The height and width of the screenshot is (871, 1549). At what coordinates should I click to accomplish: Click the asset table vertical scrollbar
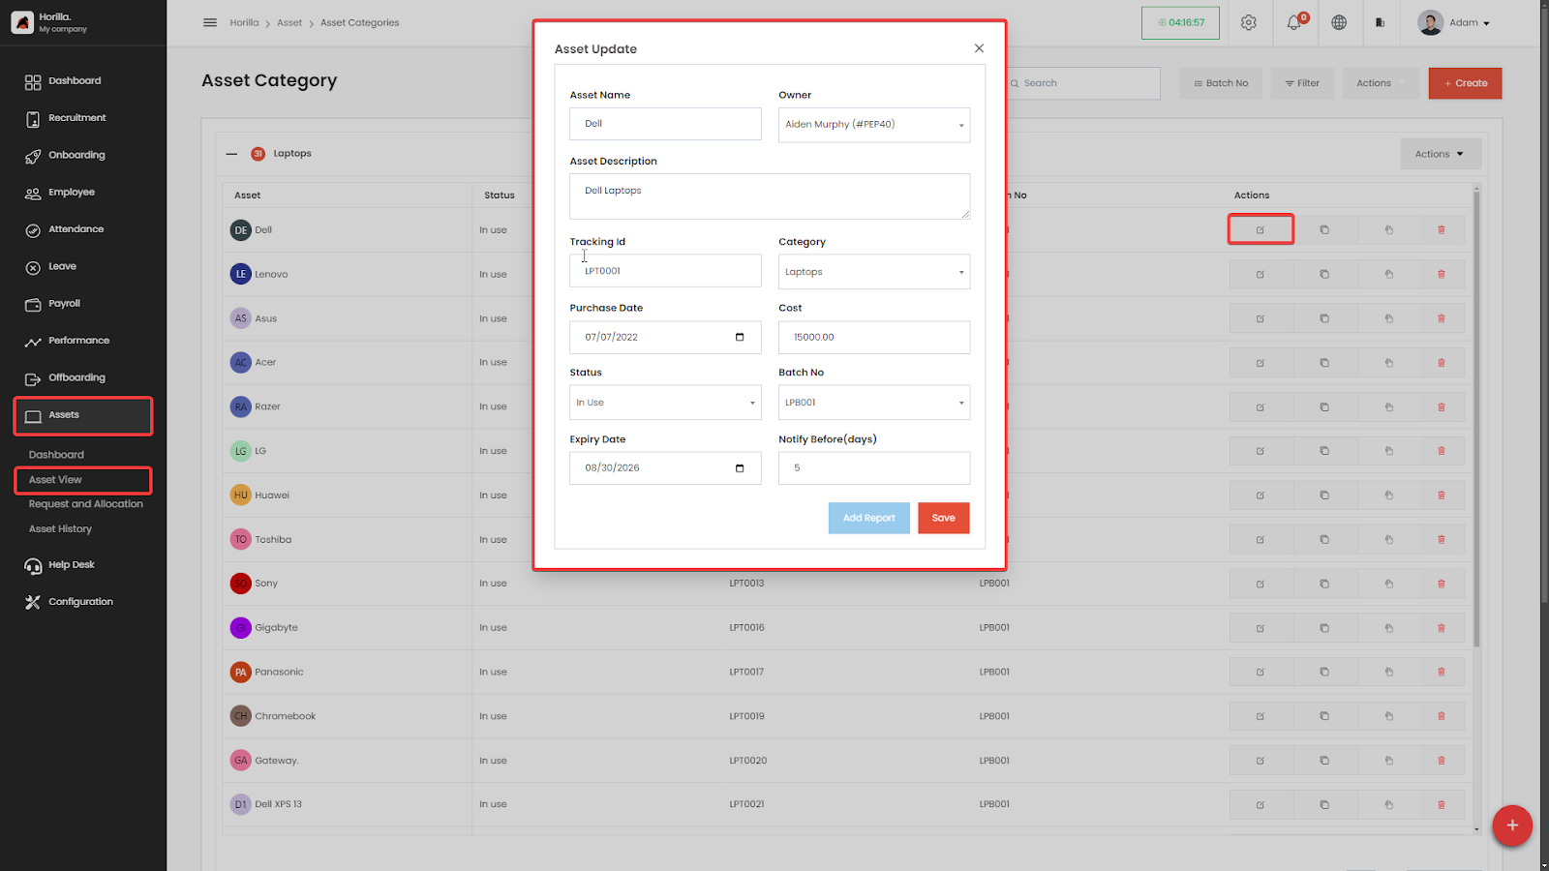[x=1476, y=418]
